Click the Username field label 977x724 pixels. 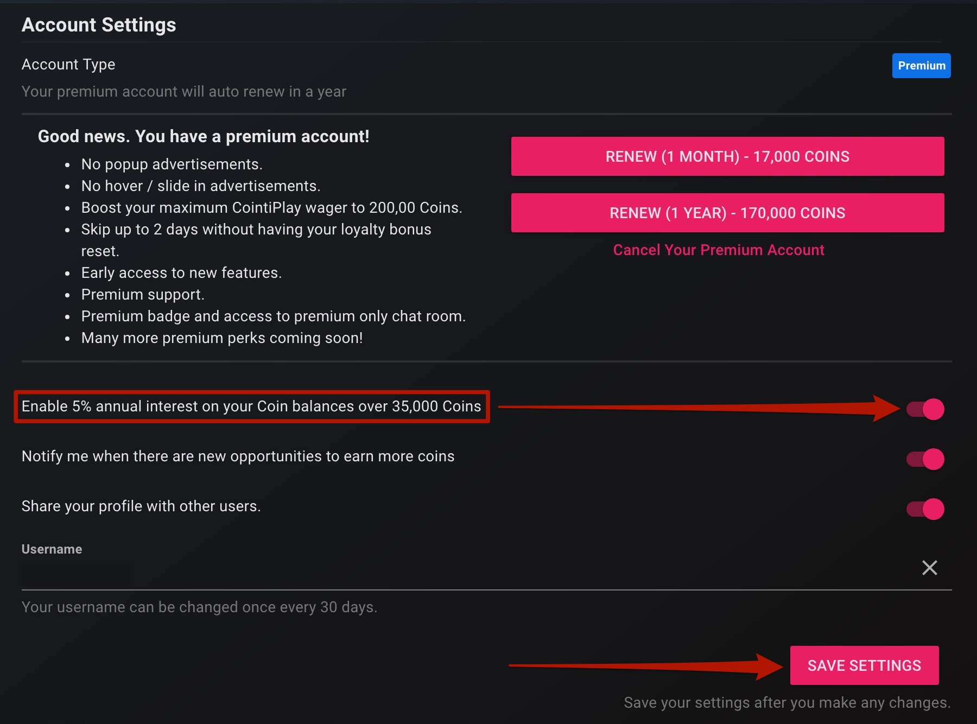(52, 549)
